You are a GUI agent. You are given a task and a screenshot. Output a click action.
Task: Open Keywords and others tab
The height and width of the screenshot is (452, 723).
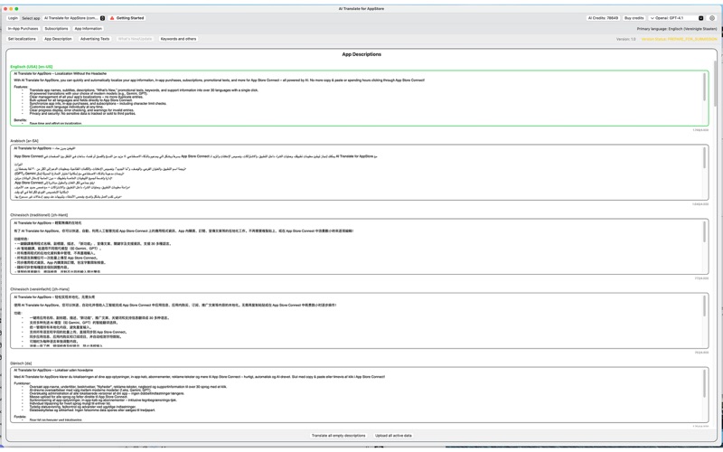[178, 39]
